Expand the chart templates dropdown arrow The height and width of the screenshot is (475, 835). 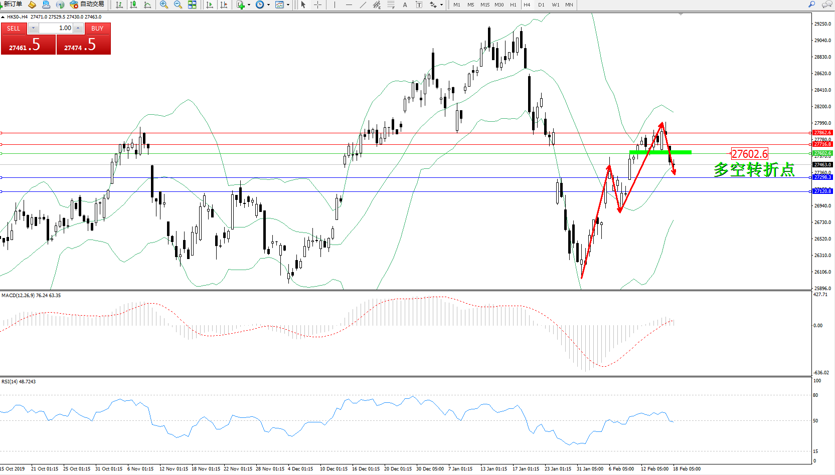288,5
